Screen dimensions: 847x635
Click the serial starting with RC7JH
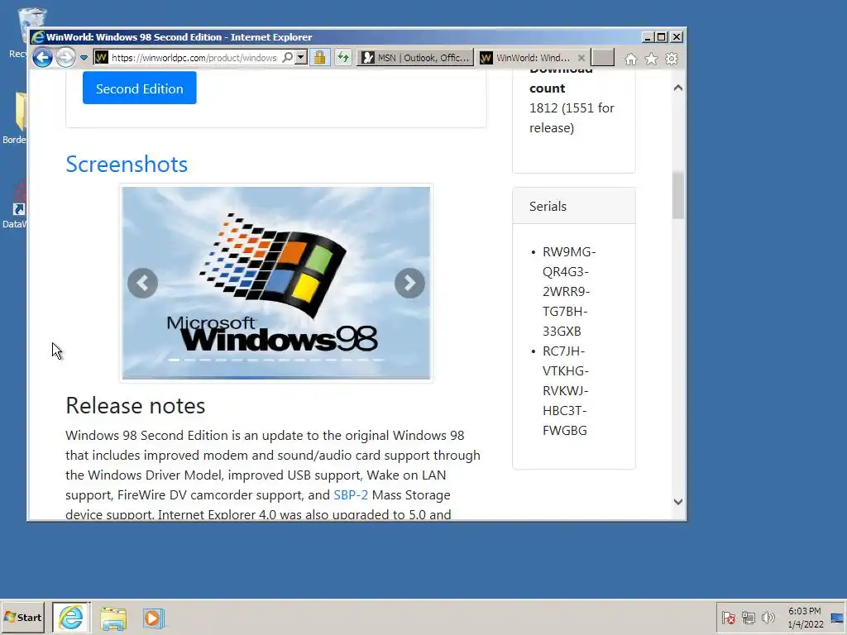point(566,390)
